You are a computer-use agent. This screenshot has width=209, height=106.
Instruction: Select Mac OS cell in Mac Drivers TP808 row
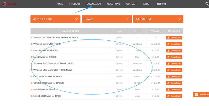coord(137,90)
